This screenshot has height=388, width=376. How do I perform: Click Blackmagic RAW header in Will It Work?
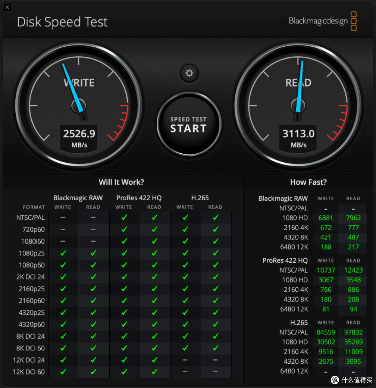point(78,198)
